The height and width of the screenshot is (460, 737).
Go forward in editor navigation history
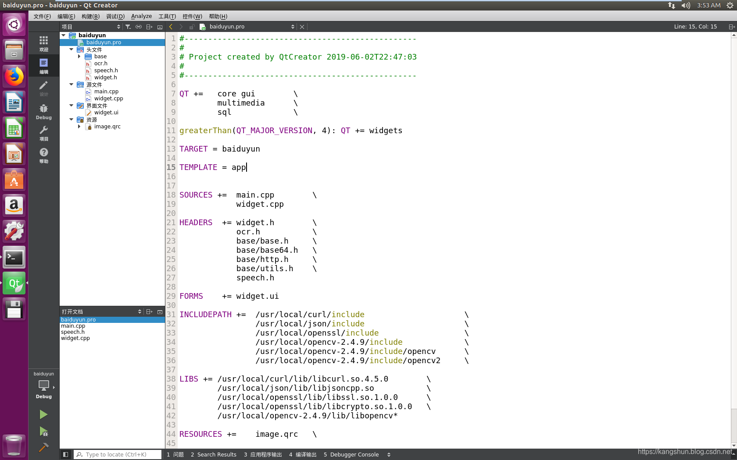181,27
